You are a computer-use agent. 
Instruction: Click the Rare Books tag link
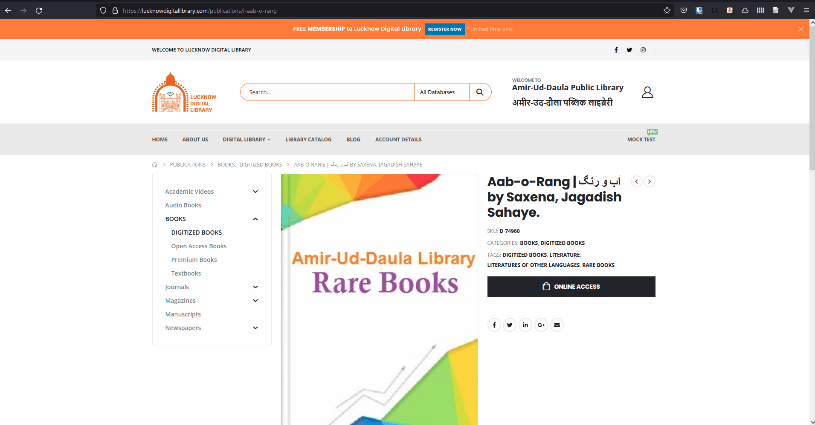click(598, 265)
